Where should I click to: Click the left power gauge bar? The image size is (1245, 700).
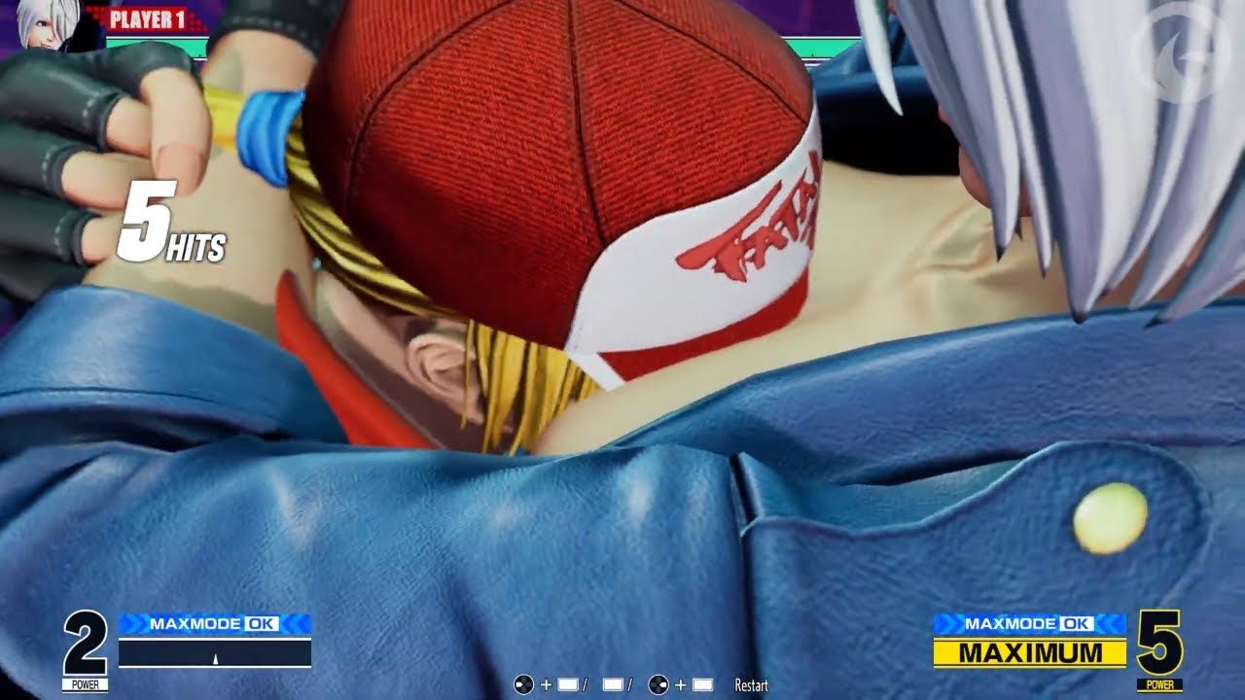coord(215,652)
